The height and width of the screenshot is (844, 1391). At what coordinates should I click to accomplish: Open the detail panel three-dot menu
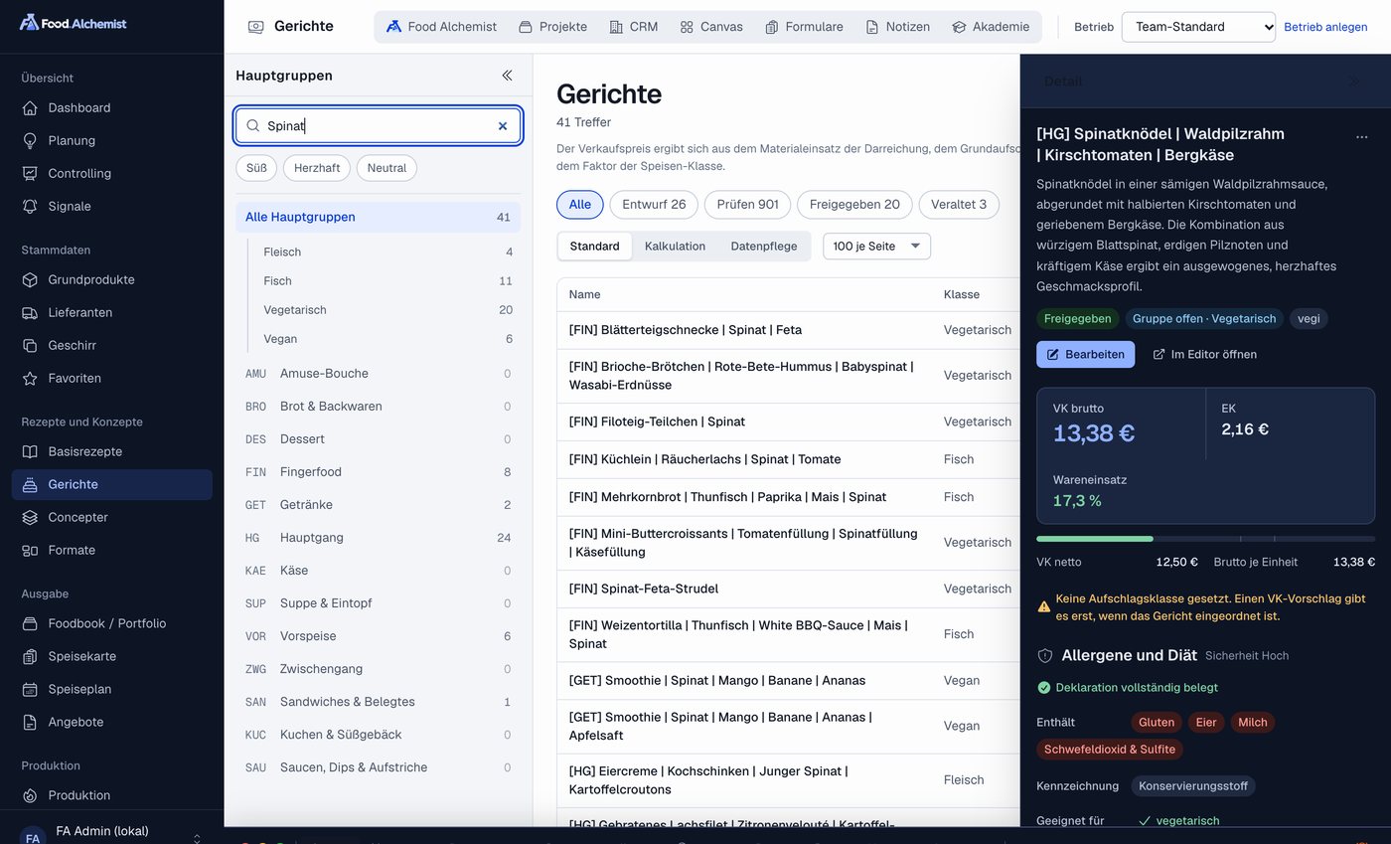[1361, 137]
